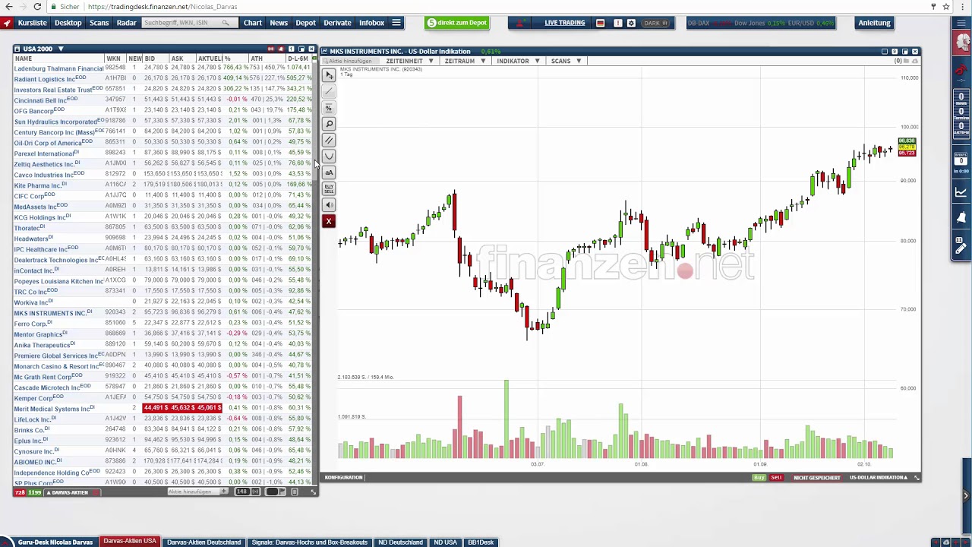The image size is (972, 547).
Task: Open the Buy/Sell tool in chart toolbar
Action: pos(329,188)
